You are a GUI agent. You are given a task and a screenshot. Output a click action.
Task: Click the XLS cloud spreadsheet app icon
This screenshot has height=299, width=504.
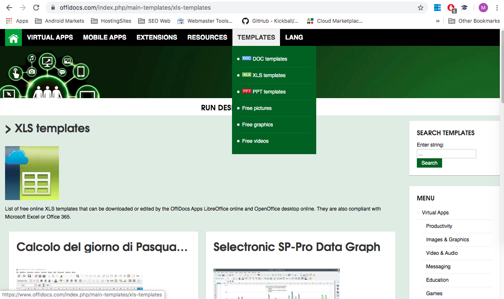click(32, 173)
